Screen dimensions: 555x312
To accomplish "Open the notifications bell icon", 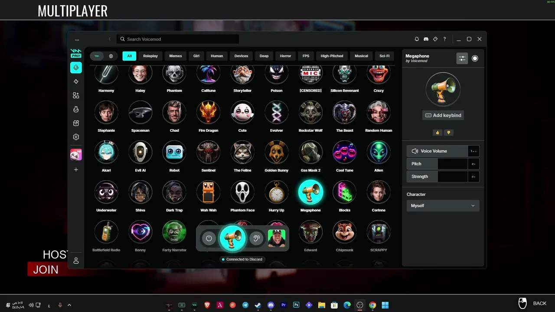I will point(417,39).
